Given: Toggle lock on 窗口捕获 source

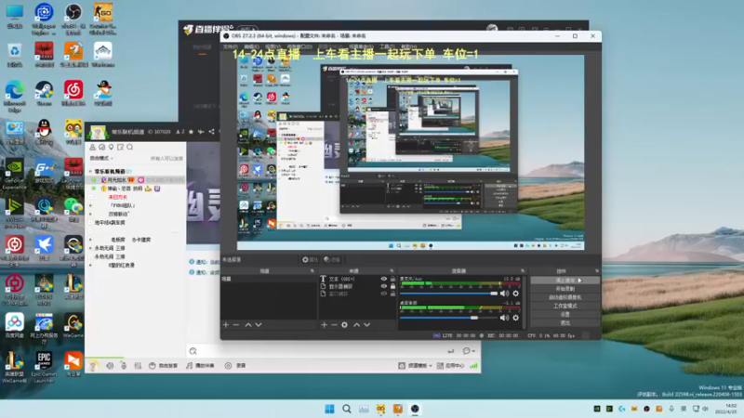Looking at the screenshot, I should [392, 294].
